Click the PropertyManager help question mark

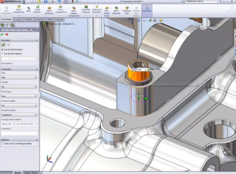coord(37,29)
